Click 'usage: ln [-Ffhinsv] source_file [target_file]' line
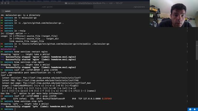Image resolution: width=198 pixels, height=111 pixels. click(29, 36)
